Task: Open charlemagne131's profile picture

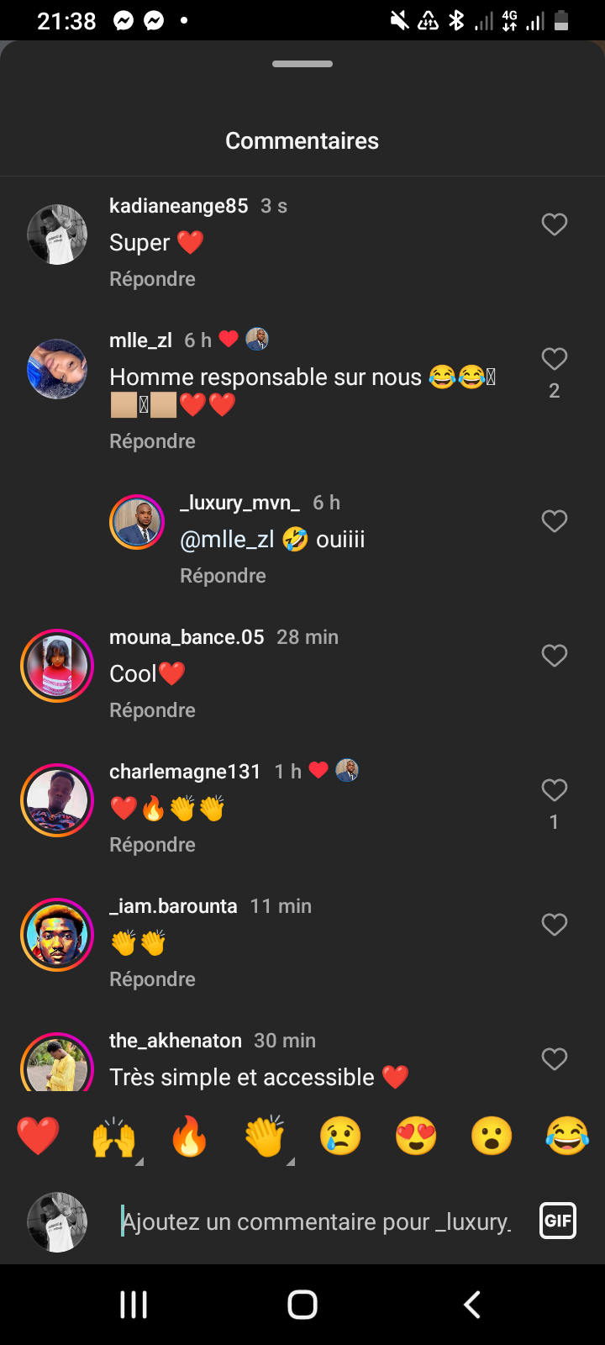Action: tap(57, 800)
